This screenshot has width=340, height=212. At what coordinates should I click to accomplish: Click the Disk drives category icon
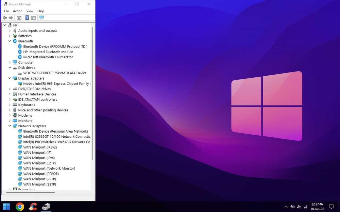coord(15,68)
